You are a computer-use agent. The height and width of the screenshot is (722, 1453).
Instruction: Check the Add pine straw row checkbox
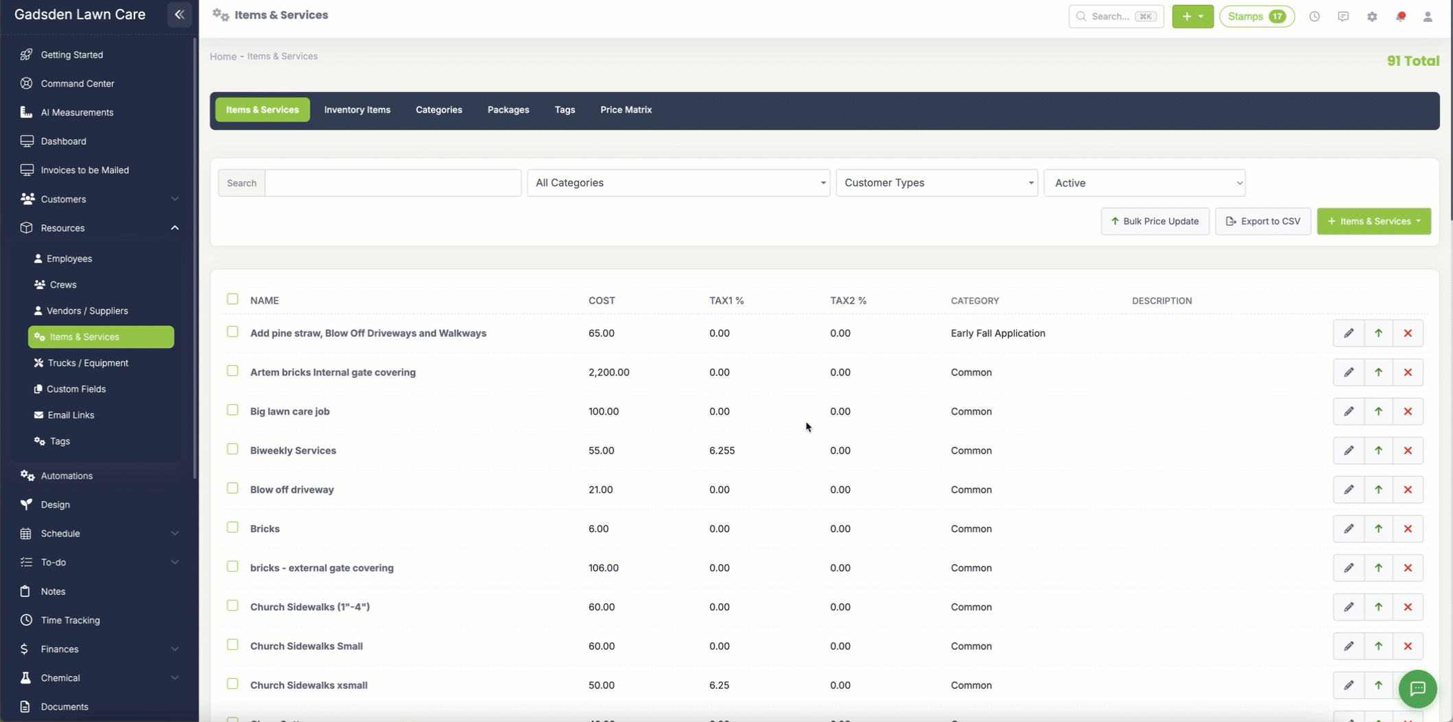(233, 332)
